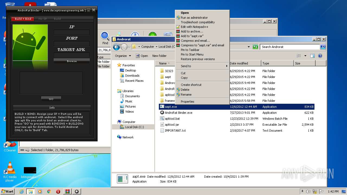
Task: Open Properties from context menu
Action: 187,102
